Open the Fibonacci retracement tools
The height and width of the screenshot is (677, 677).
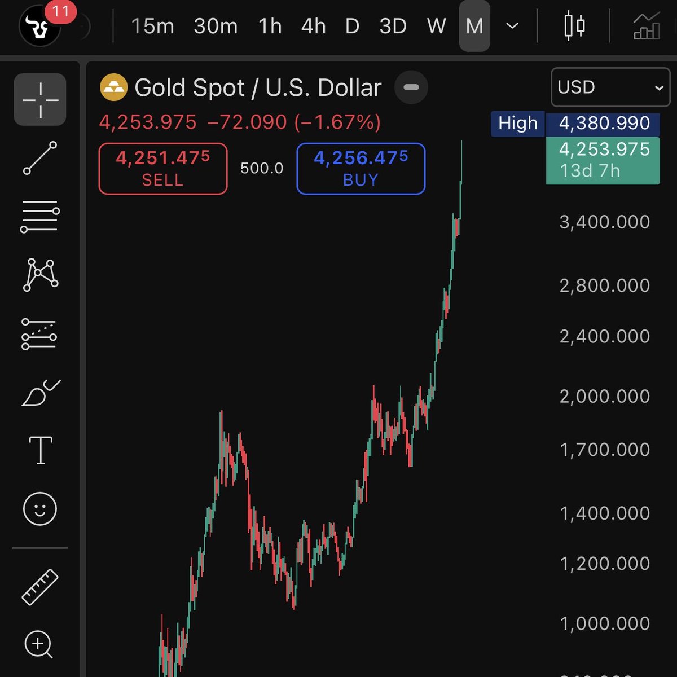(40, 217)
